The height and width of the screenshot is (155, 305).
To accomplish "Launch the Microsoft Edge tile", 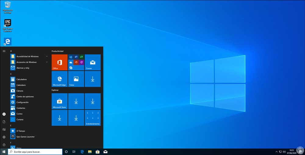I will [x=59, y=79].
